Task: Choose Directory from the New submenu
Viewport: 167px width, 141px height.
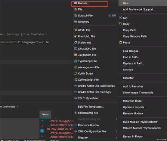Action: pos(83,22)
